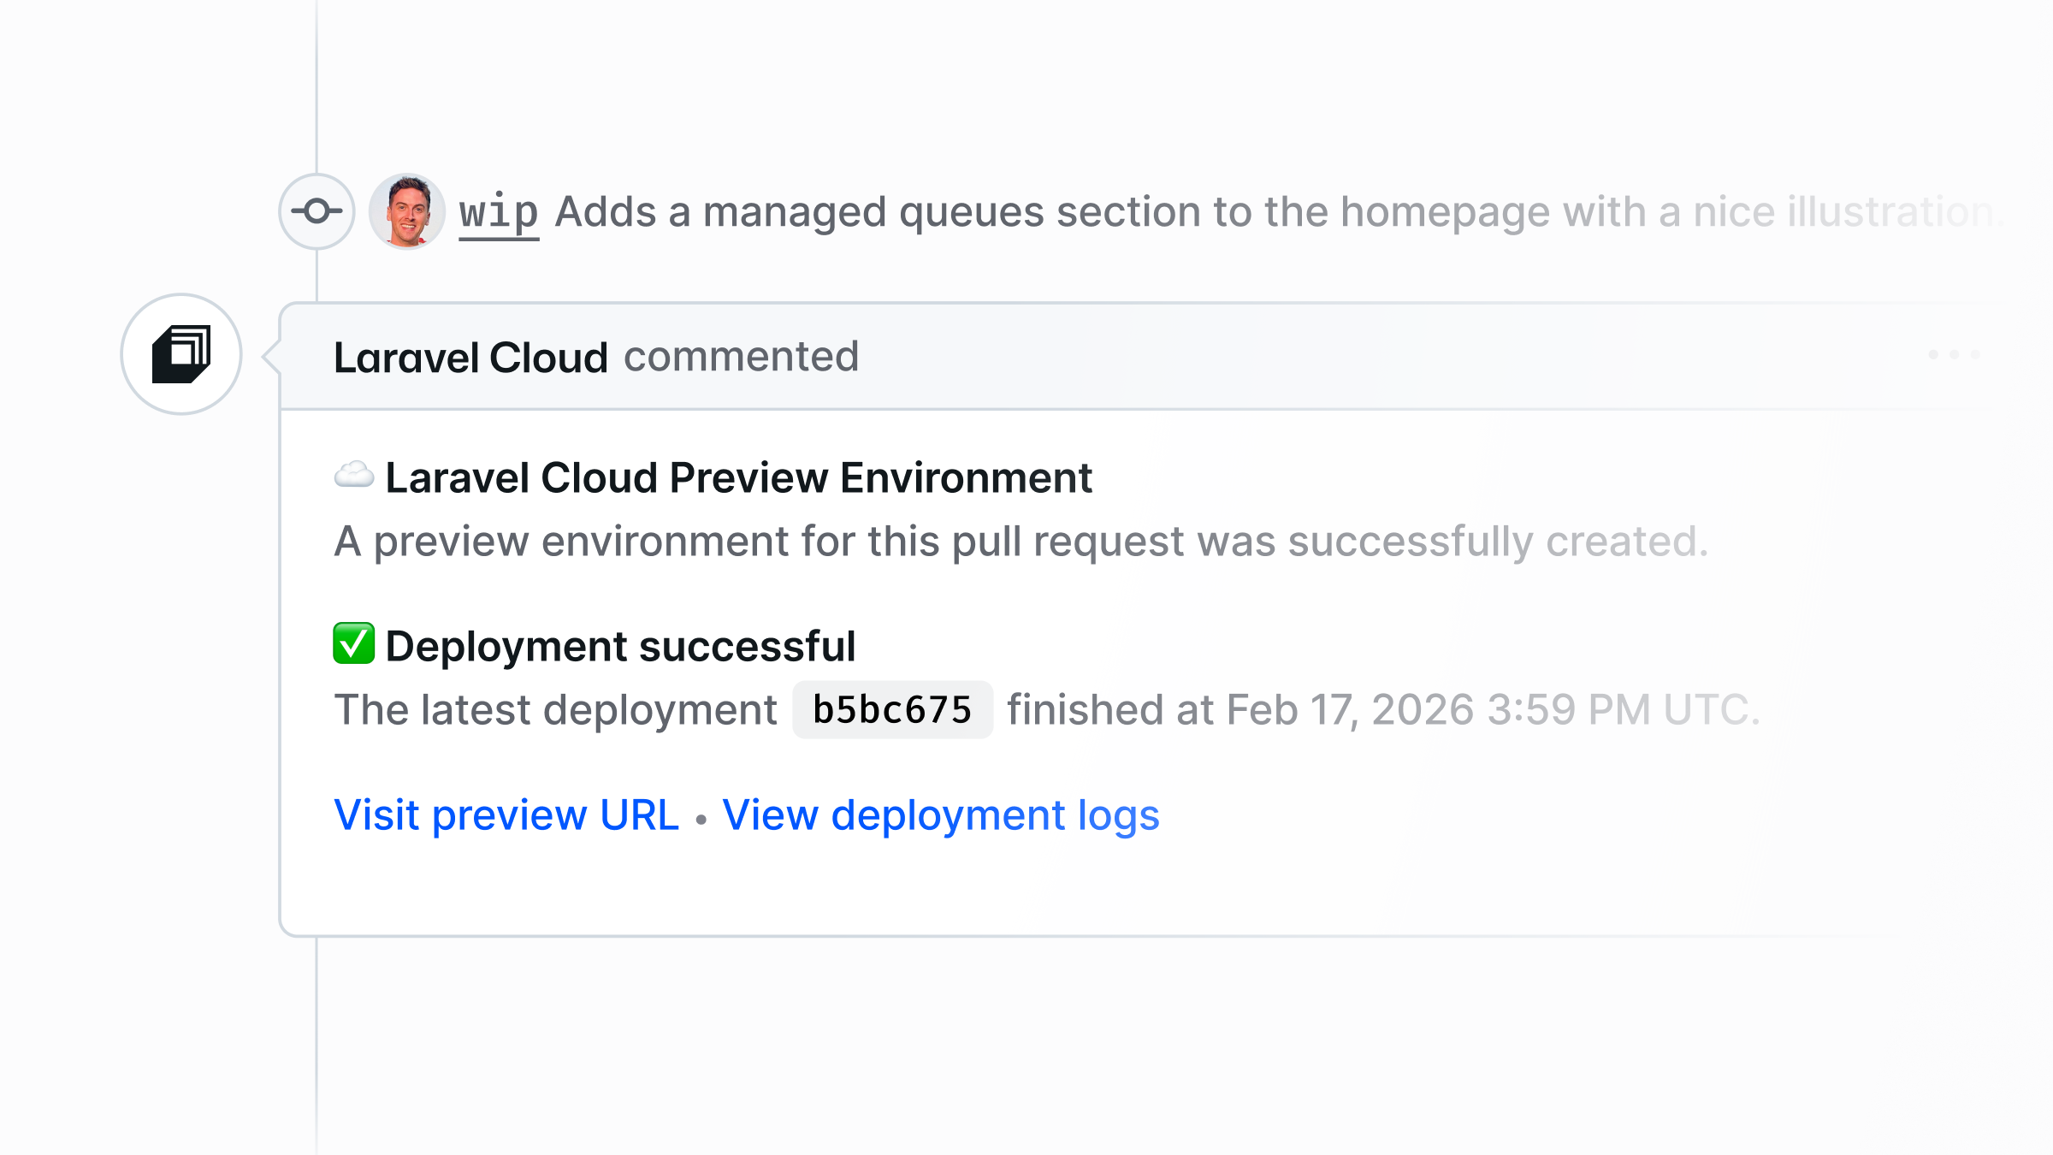Click the preview environment description text
This screenshot has height=1155, width=2053.
point(1021,542)
